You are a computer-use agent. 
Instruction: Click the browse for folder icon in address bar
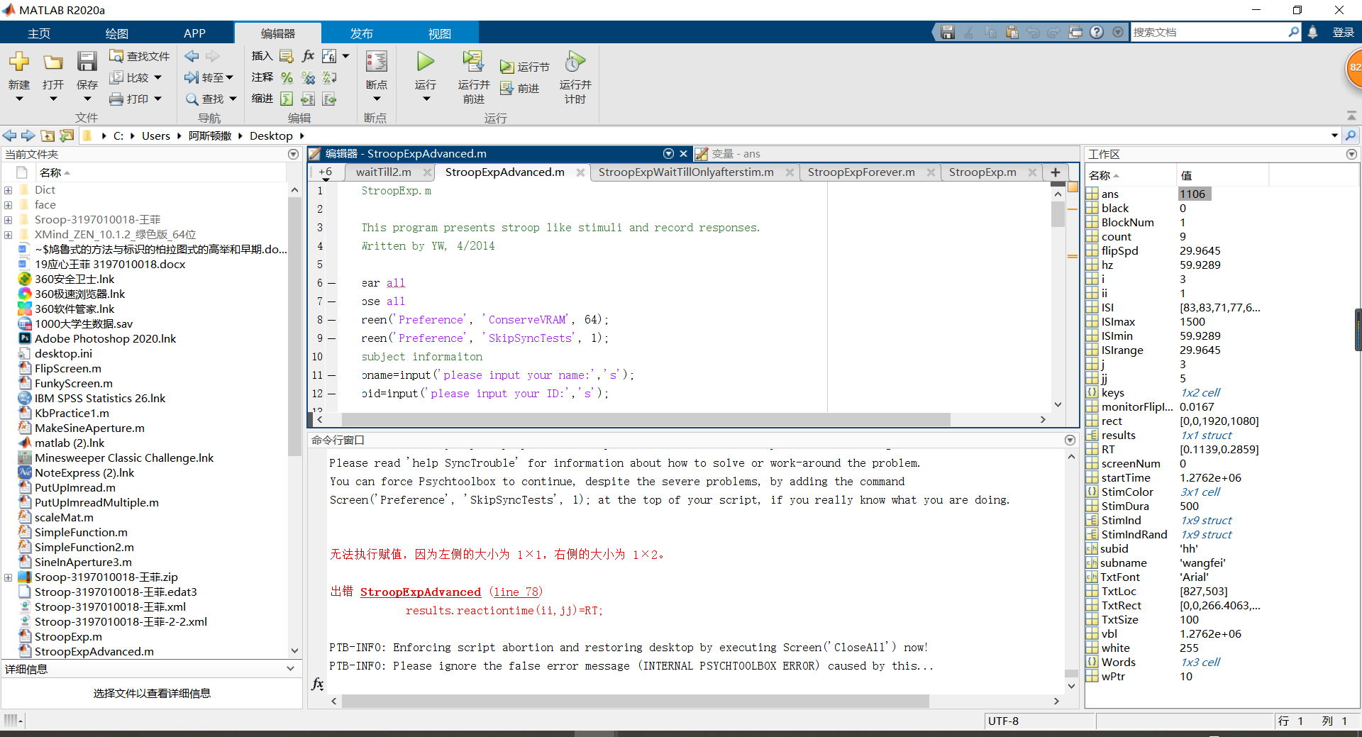pyautogui.click(x=67, y=135)
